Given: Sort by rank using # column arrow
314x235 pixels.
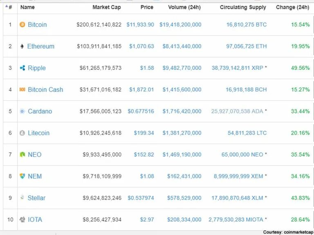Looking at the screenshot, I should pos(7,7).
